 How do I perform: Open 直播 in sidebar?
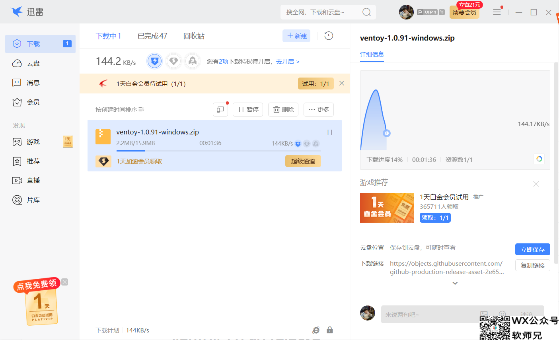tap(40, 180)
